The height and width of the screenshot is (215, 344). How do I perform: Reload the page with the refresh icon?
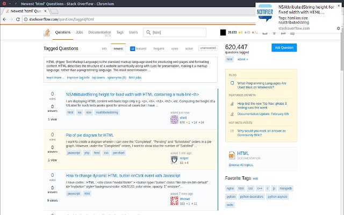point(18,19)
